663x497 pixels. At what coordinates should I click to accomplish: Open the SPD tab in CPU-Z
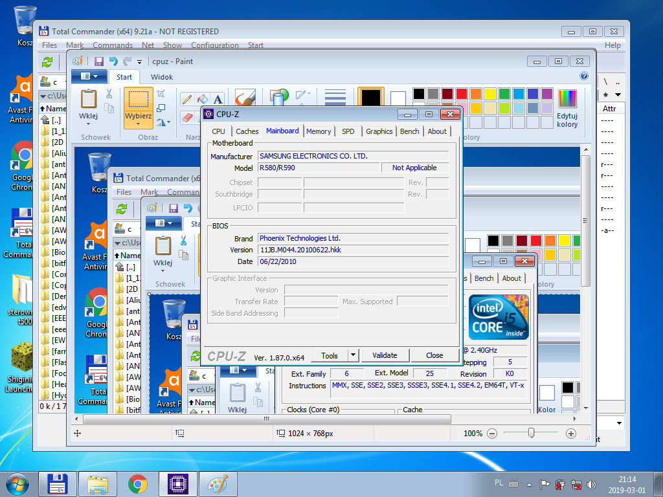pos(348,131)
